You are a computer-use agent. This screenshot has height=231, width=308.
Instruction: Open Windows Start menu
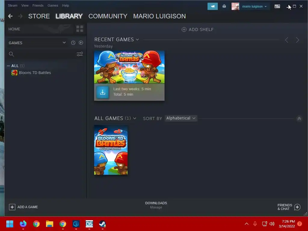10,224
